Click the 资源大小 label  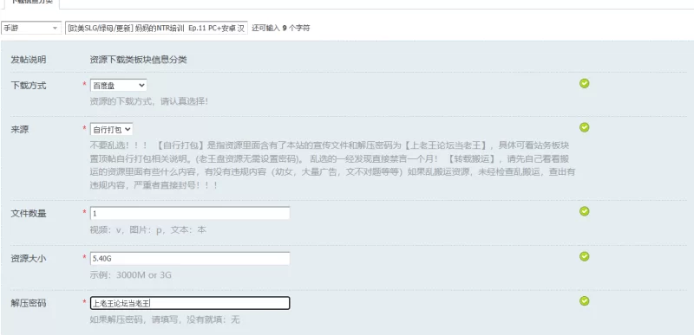[29, 259]
